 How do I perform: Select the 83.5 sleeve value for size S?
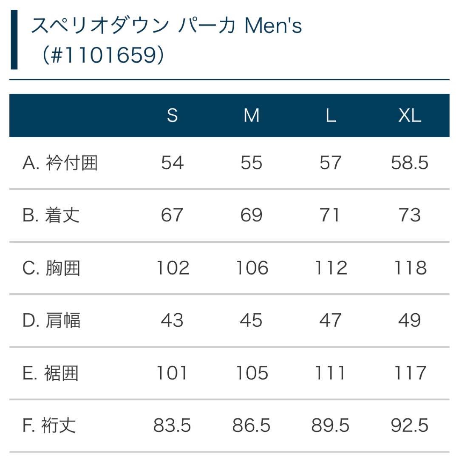pos(172,425)
